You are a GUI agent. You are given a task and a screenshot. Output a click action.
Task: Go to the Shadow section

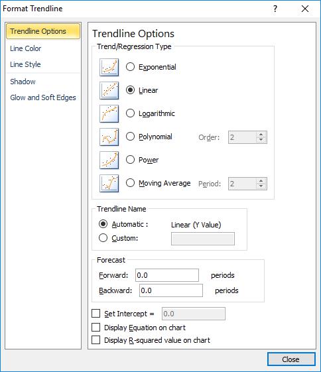23,82
